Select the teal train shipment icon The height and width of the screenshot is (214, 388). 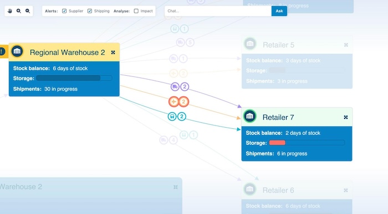coord(172,117)
